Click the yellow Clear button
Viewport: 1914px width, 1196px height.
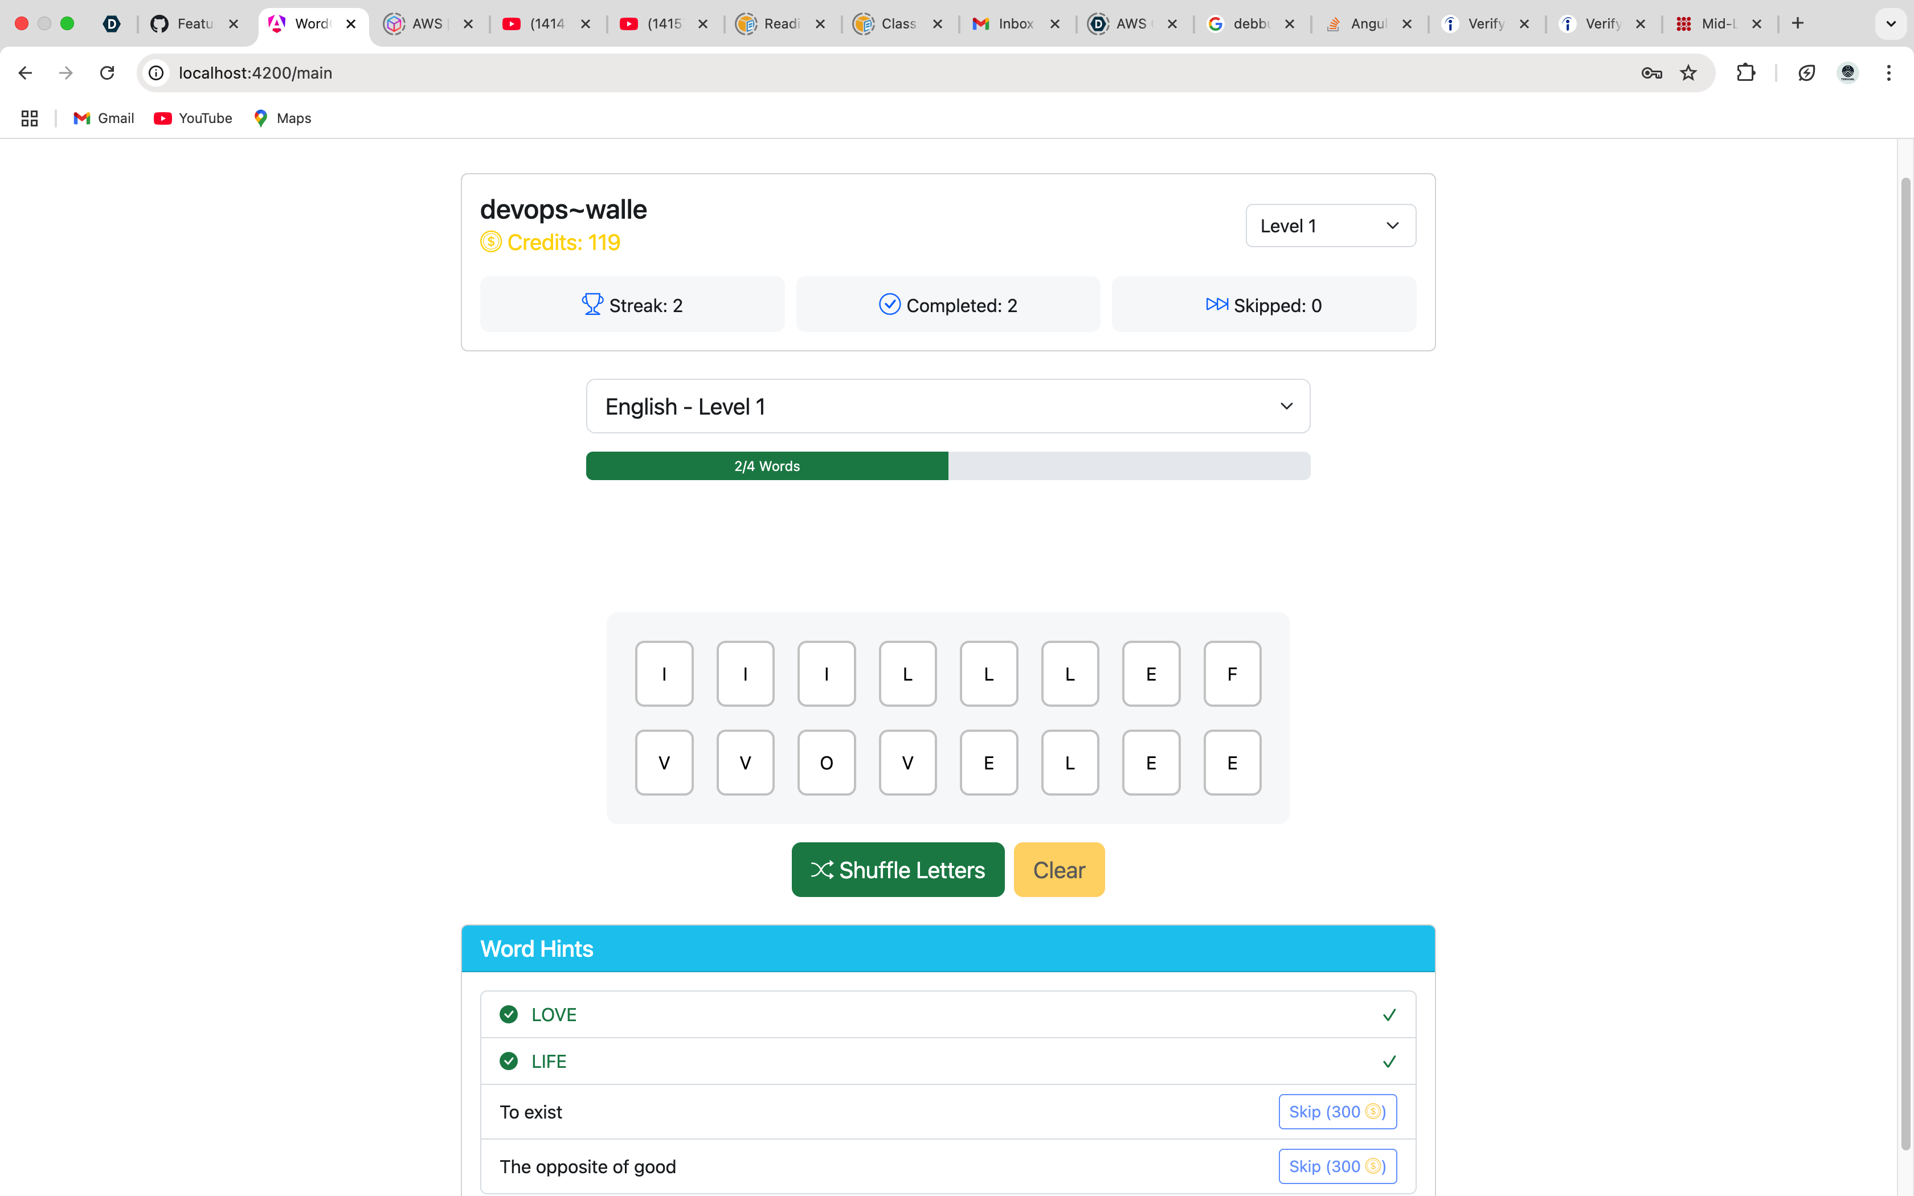coord(1058,869)
